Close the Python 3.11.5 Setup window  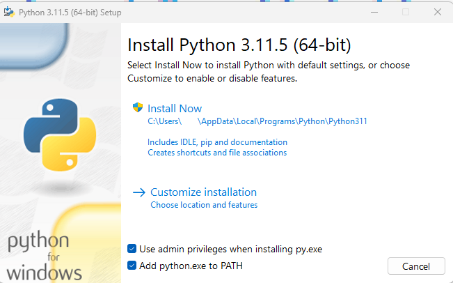pyautogui.click(x=438, y=12)
